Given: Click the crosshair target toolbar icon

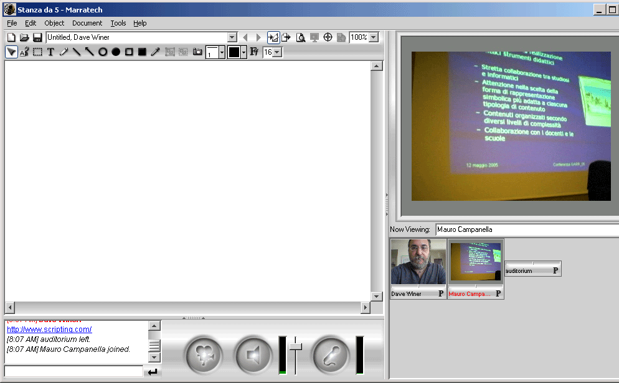Looking at the screenshot, I should (x=328, y=37).
